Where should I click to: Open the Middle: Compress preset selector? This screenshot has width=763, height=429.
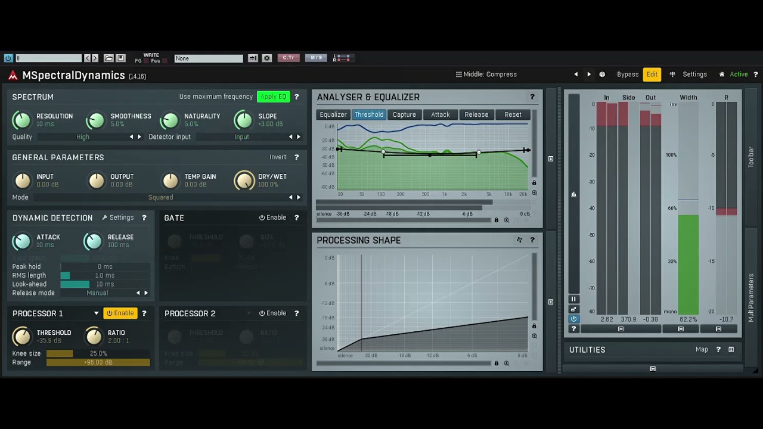click(x=486, y=74)
